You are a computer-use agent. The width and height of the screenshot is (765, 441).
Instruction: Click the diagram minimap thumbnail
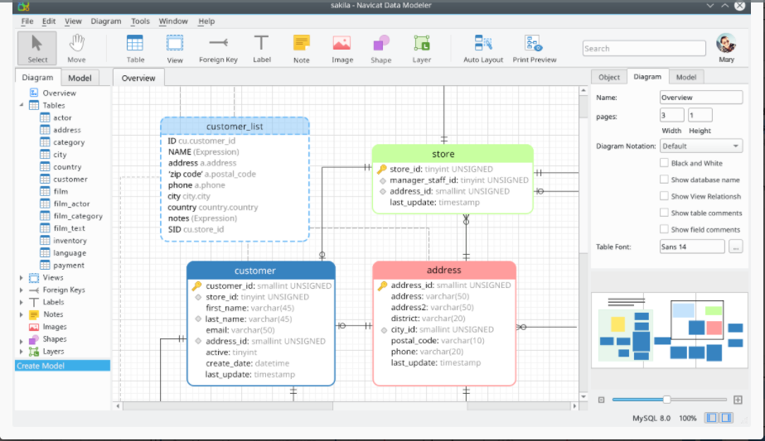pyautogui.click(x=670, y=330)
